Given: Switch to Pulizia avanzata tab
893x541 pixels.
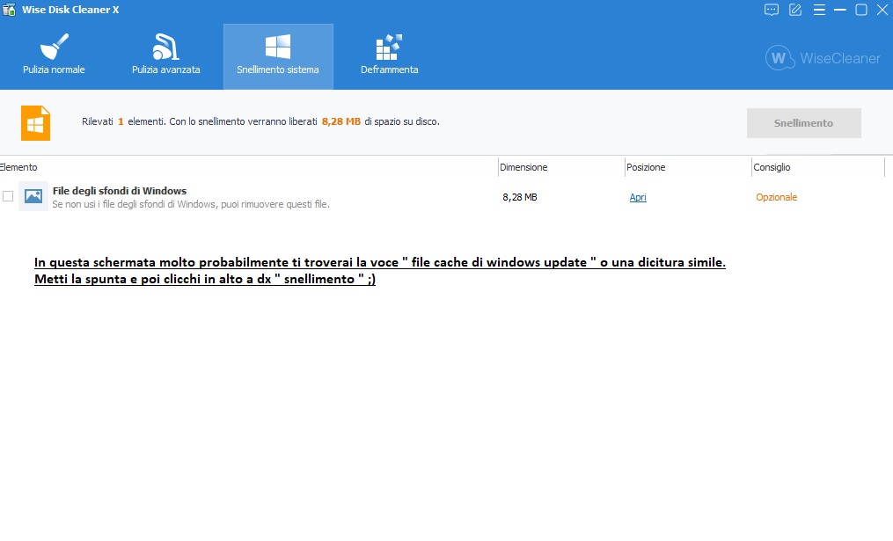Looking at the screenshot, I should tap(165, 55).
